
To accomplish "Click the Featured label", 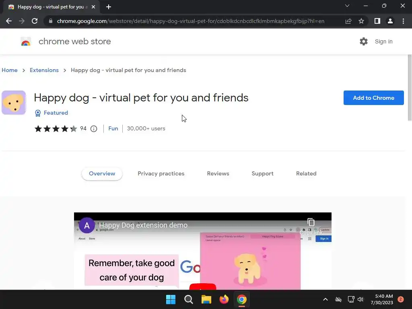I will [x=56, y=113].
